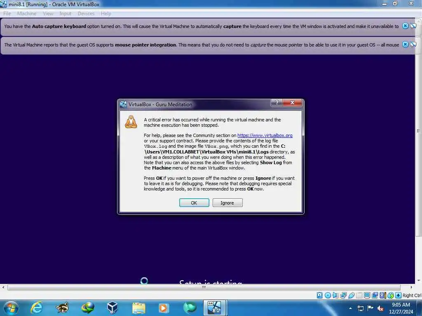Click the network adapters status icon
The image size is (422, 316).
click(343, 295)
